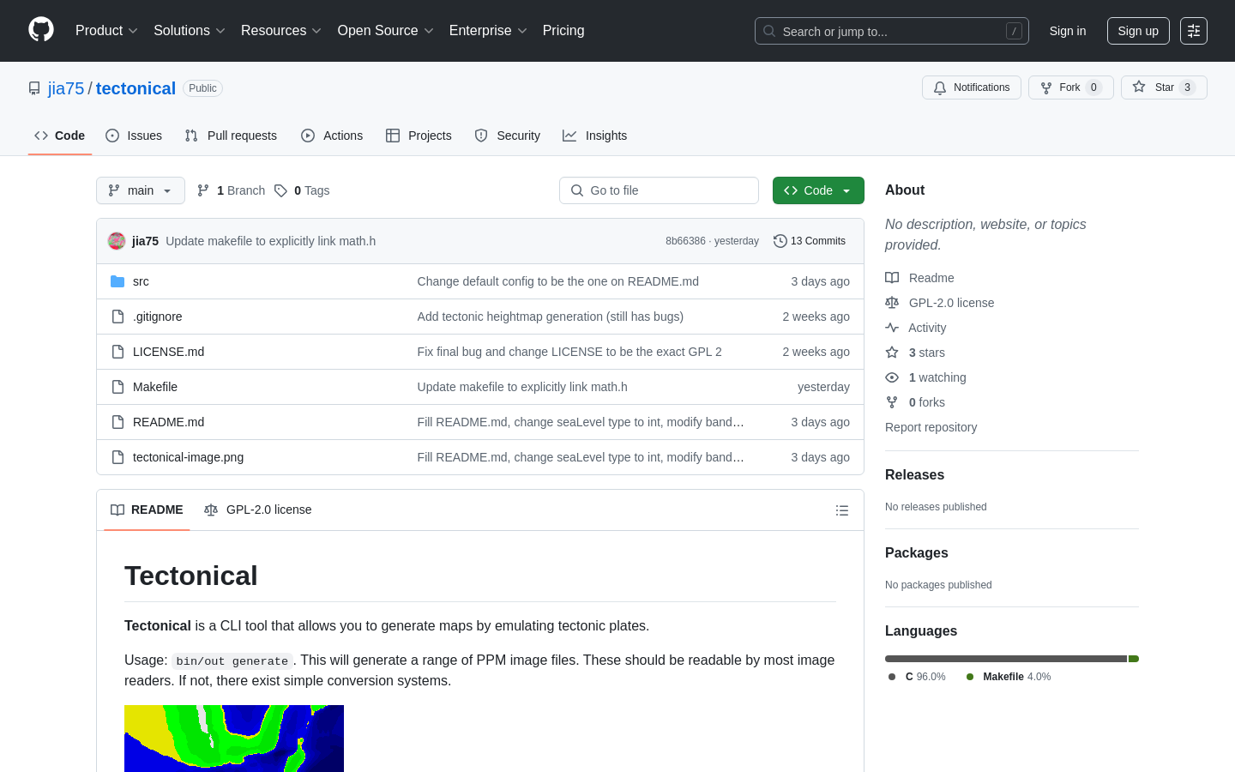Click the tectonic map preview image
This screenshot has height=772, width=1235.
click(234, 739)
